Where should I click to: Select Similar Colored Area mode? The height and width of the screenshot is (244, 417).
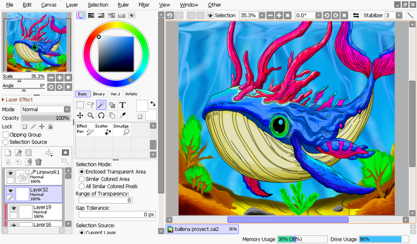point(81,179)
